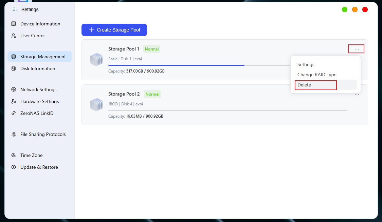Click the Storage Pool 2 disk icon

click(x=96, y=104)
